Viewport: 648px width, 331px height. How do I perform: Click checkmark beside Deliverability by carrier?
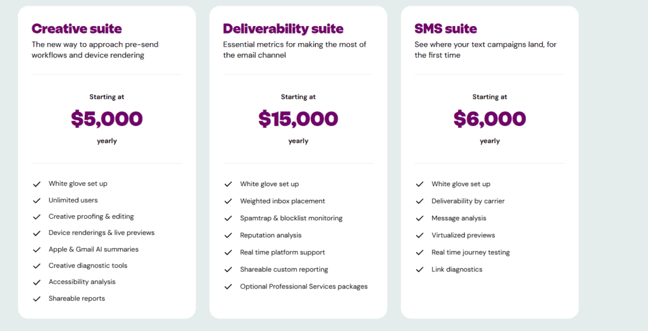point(420,201)
